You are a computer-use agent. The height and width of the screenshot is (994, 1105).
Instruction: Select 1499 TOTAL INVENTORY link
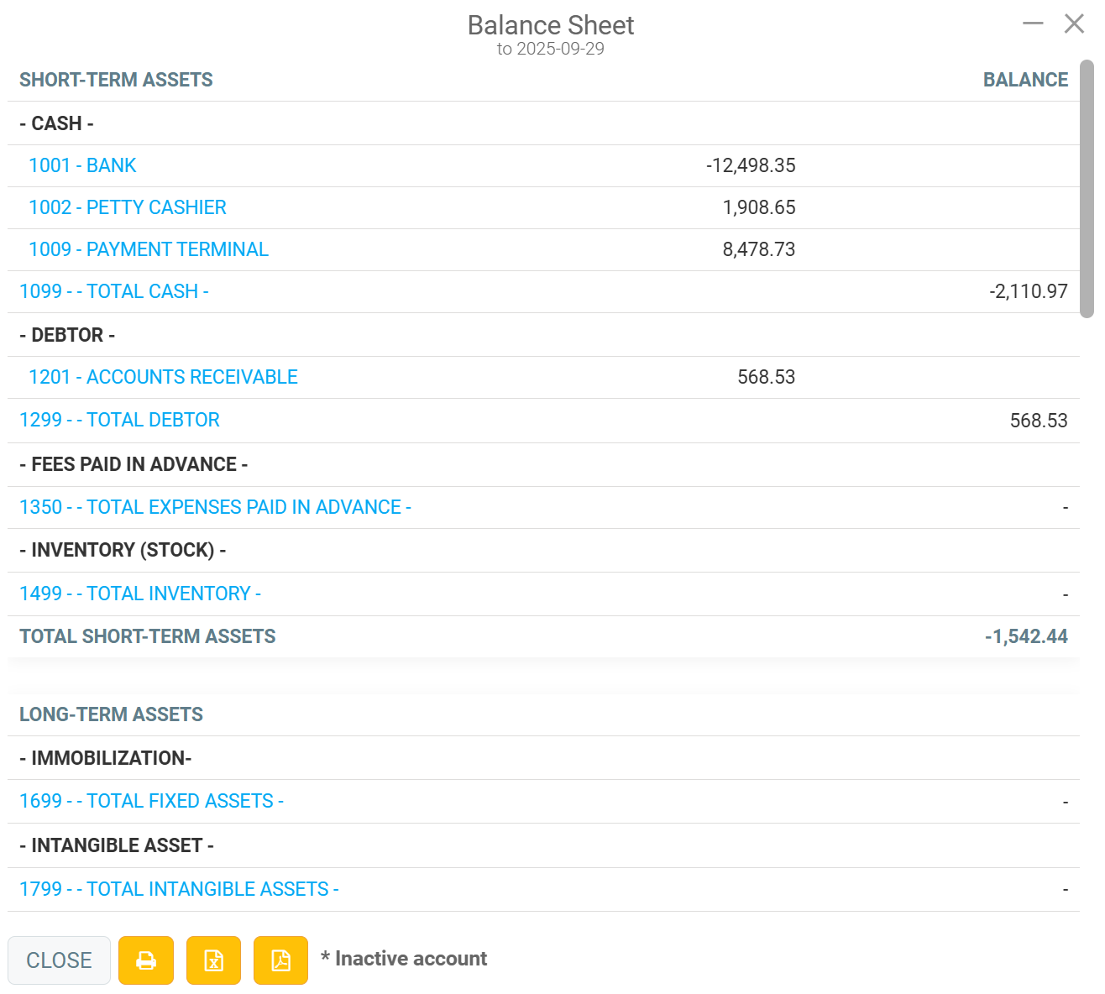pos(140,594)
